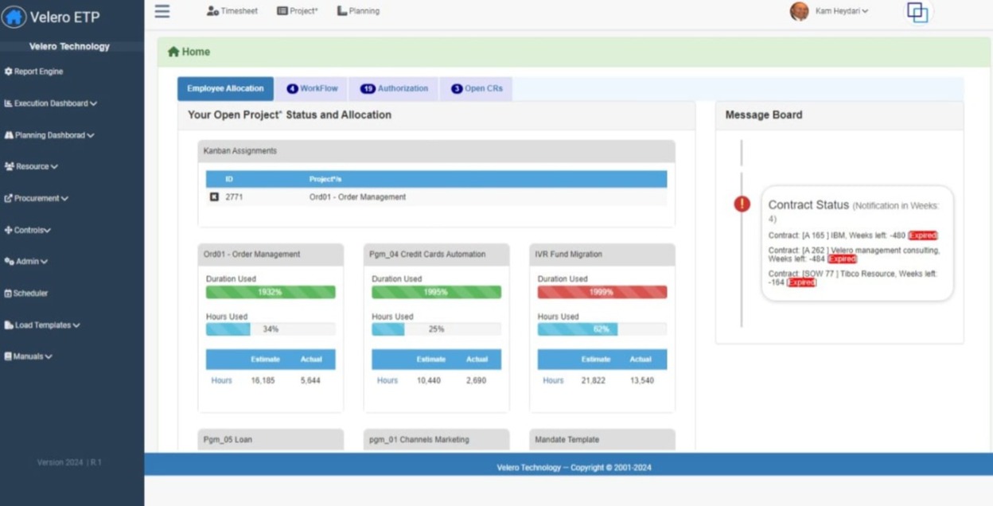Click the Ord01 Hours Used 34% bar
The width and height of the screenshot is (993, 506).
tap(271, 329)
